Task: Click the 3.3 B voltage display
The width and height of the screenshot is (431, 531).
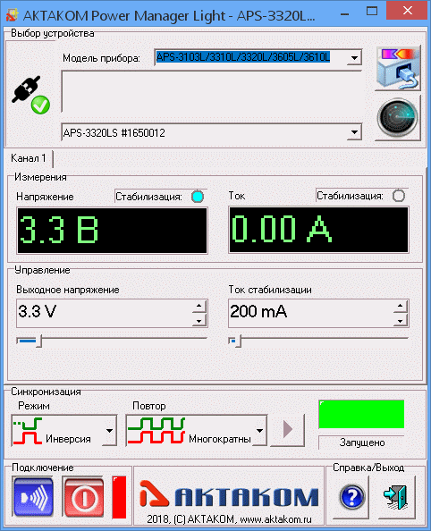Action: pos(112,231)
